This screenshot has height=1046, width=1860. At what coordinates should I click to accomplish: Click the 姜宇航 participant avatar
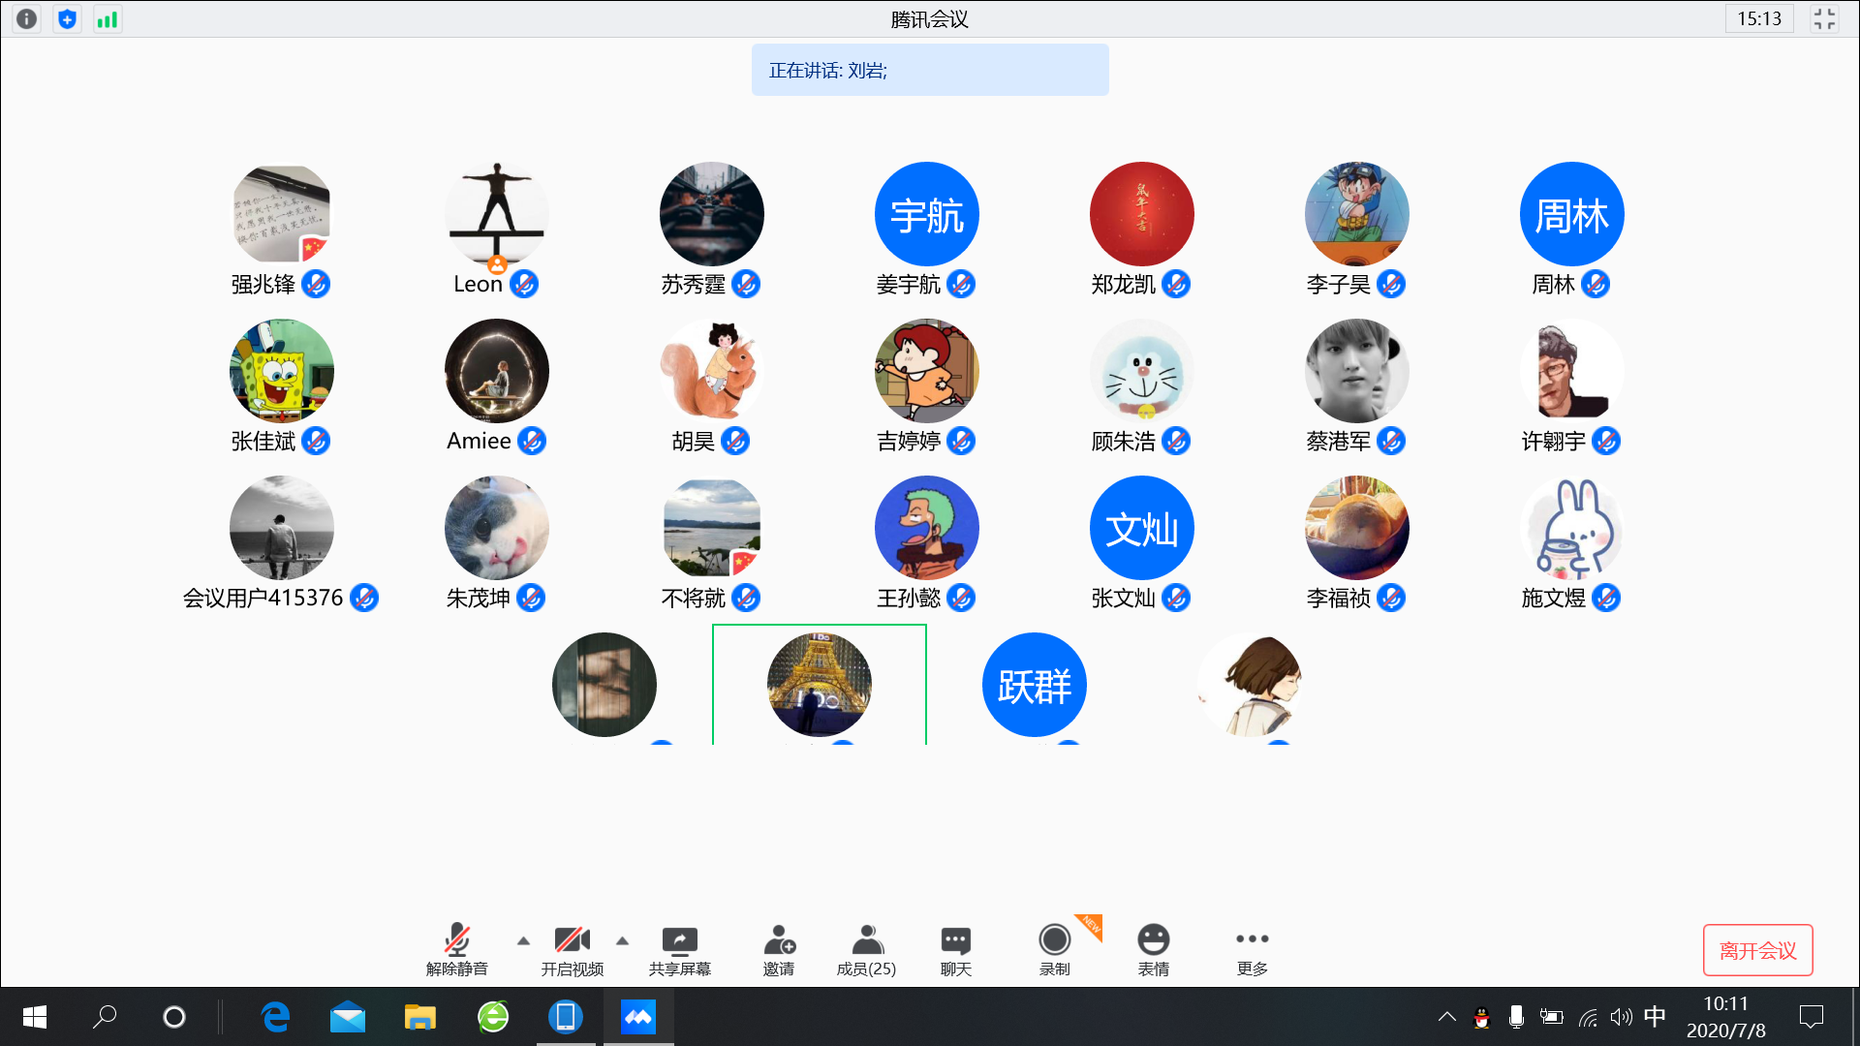tap(926, 214)
